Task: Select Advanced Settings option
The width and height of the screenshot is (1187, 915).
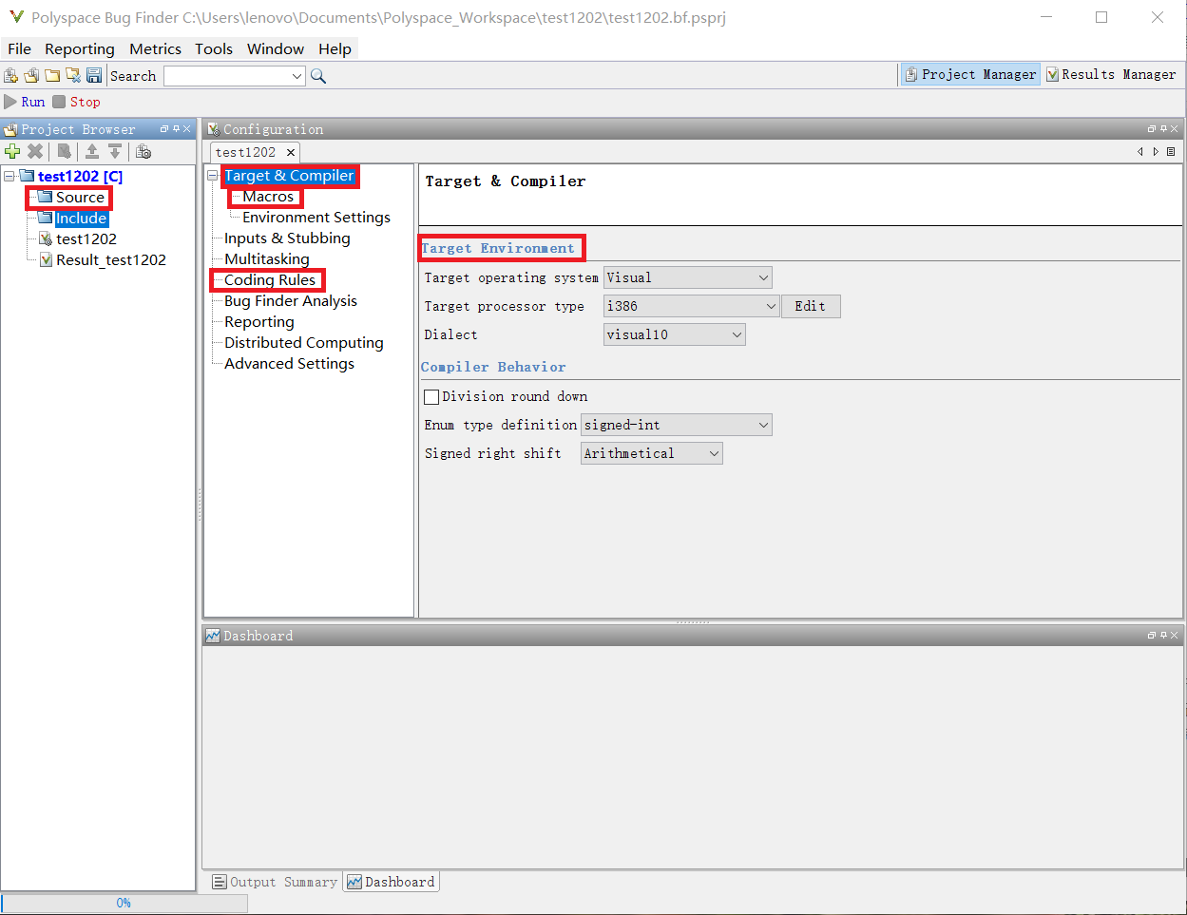Action: click(289, 364)
